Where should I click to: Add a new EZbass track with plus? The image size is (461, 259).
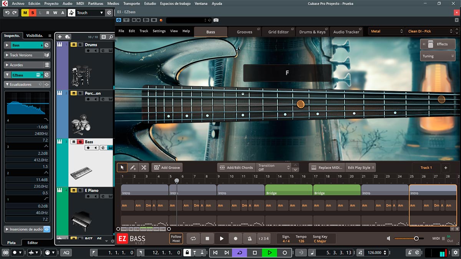446,168
